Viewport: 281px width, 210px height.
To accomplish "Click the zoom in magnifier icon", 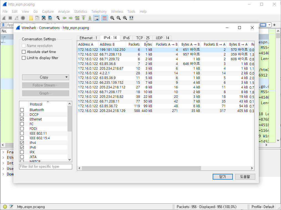I will coord(112,18).
